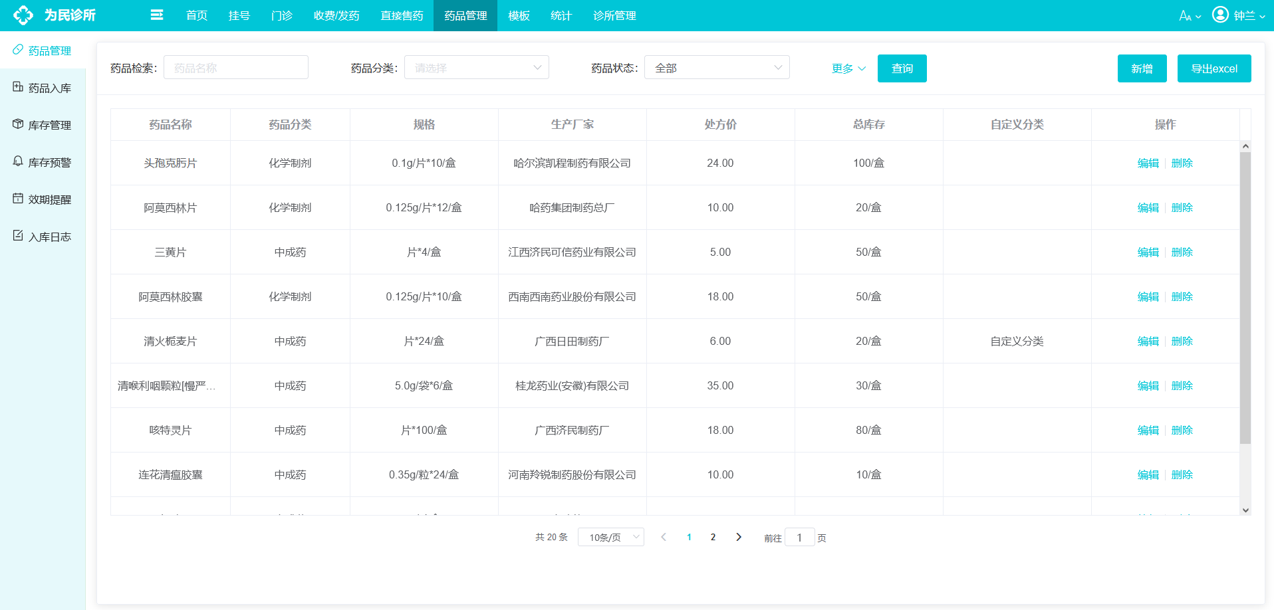1274x610 pixels.
Task: Select page 1 in pagination
Action: (x=689, y=537)
